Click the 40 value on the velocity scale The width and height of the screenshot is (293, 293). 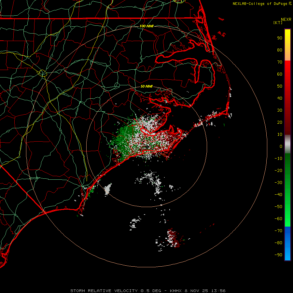click(280, 98)
